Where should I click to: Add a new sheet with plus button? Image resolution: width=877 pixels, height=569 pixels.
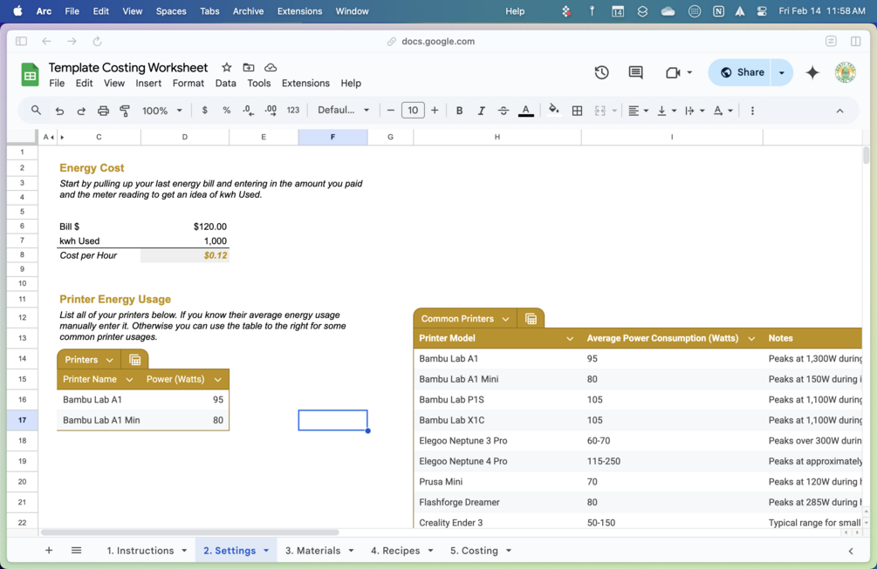coord(49,551)
